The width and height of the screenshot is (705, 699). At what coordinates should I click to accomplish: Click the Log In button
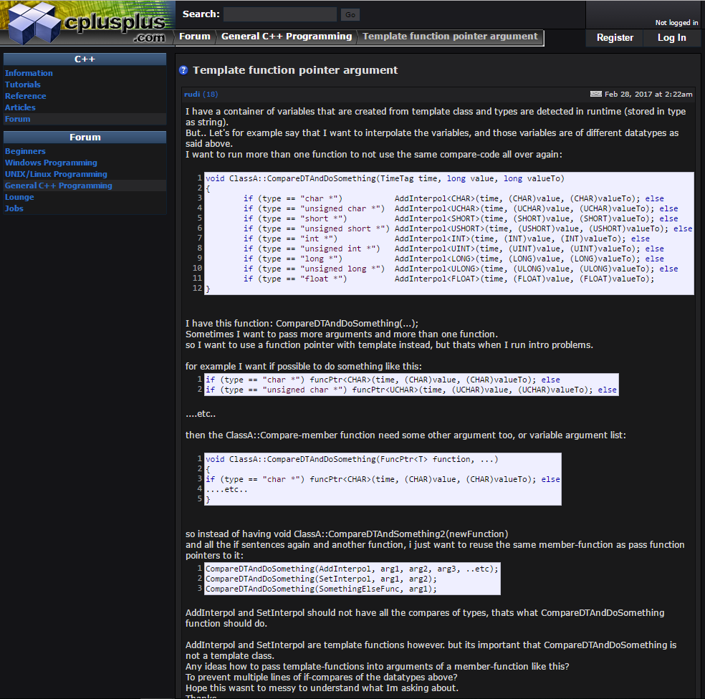(x=671, y=37)
